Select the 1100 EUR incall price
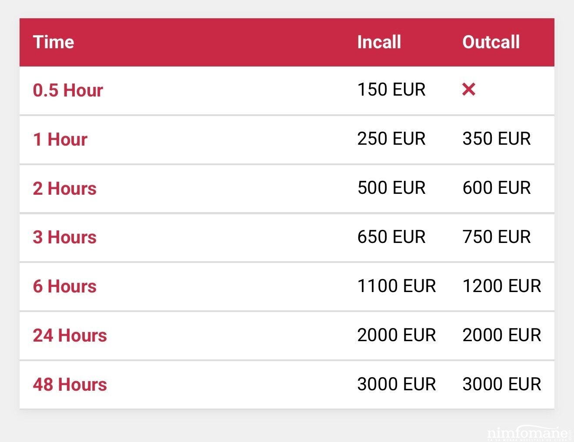The width and height of the screenshot is (574, 442). tap(396, 286)
